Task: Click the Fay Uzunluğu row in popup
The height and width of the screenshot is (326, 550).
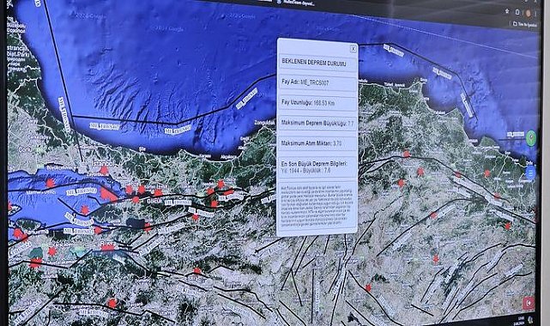Action: (317, 103)
